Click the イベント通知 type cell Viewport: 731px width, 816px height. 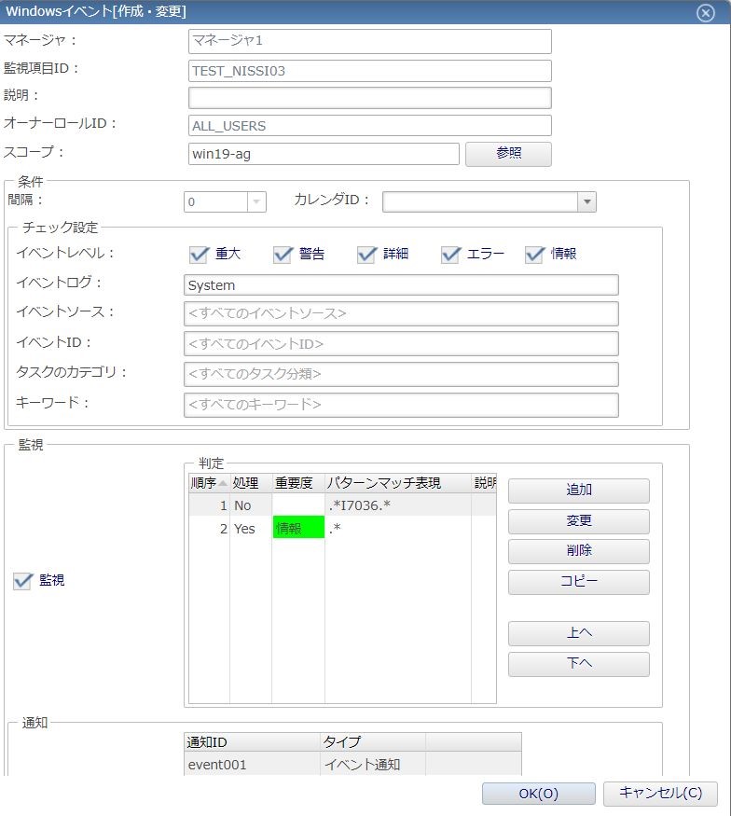pyautogui.click(x=373, y=765)
